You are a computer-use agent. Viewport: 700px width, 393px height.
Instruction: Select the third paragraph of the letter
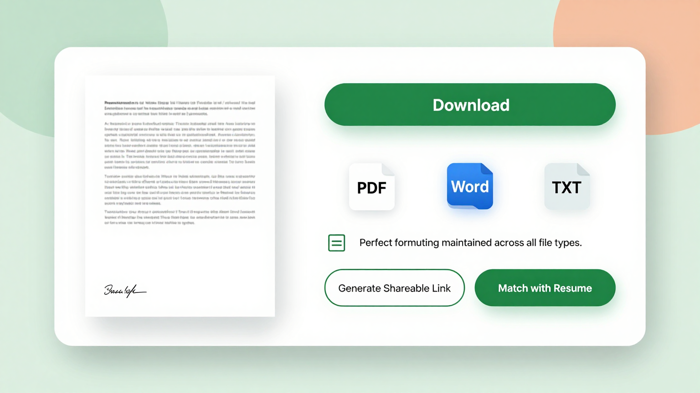pyautogui.click(x=180, y=190)
